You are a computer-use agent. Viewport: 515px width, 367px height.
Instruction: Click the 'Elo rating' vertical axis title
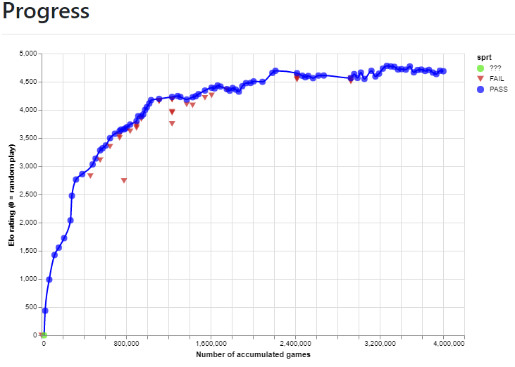[x=11, y=194]
